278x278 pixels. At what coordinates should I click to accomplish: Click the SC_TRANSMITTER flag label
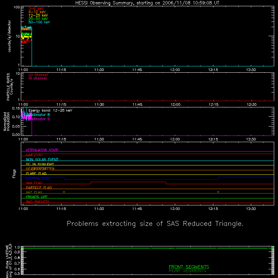pyautogui.click(x=40, y=169)
